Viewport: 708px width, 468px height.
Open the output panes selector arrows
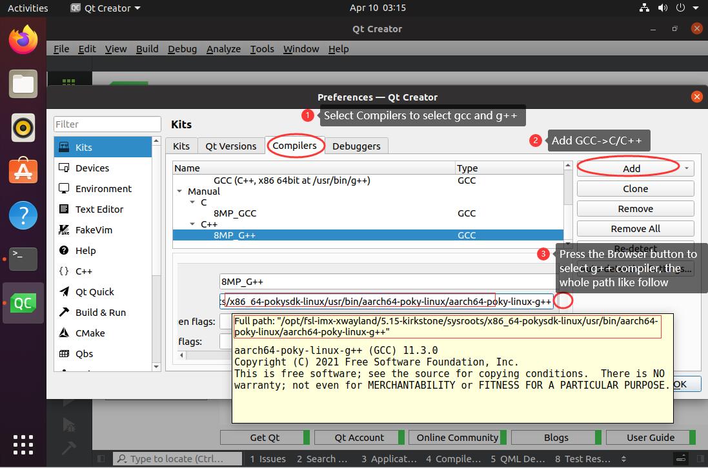tap(623, 459)
